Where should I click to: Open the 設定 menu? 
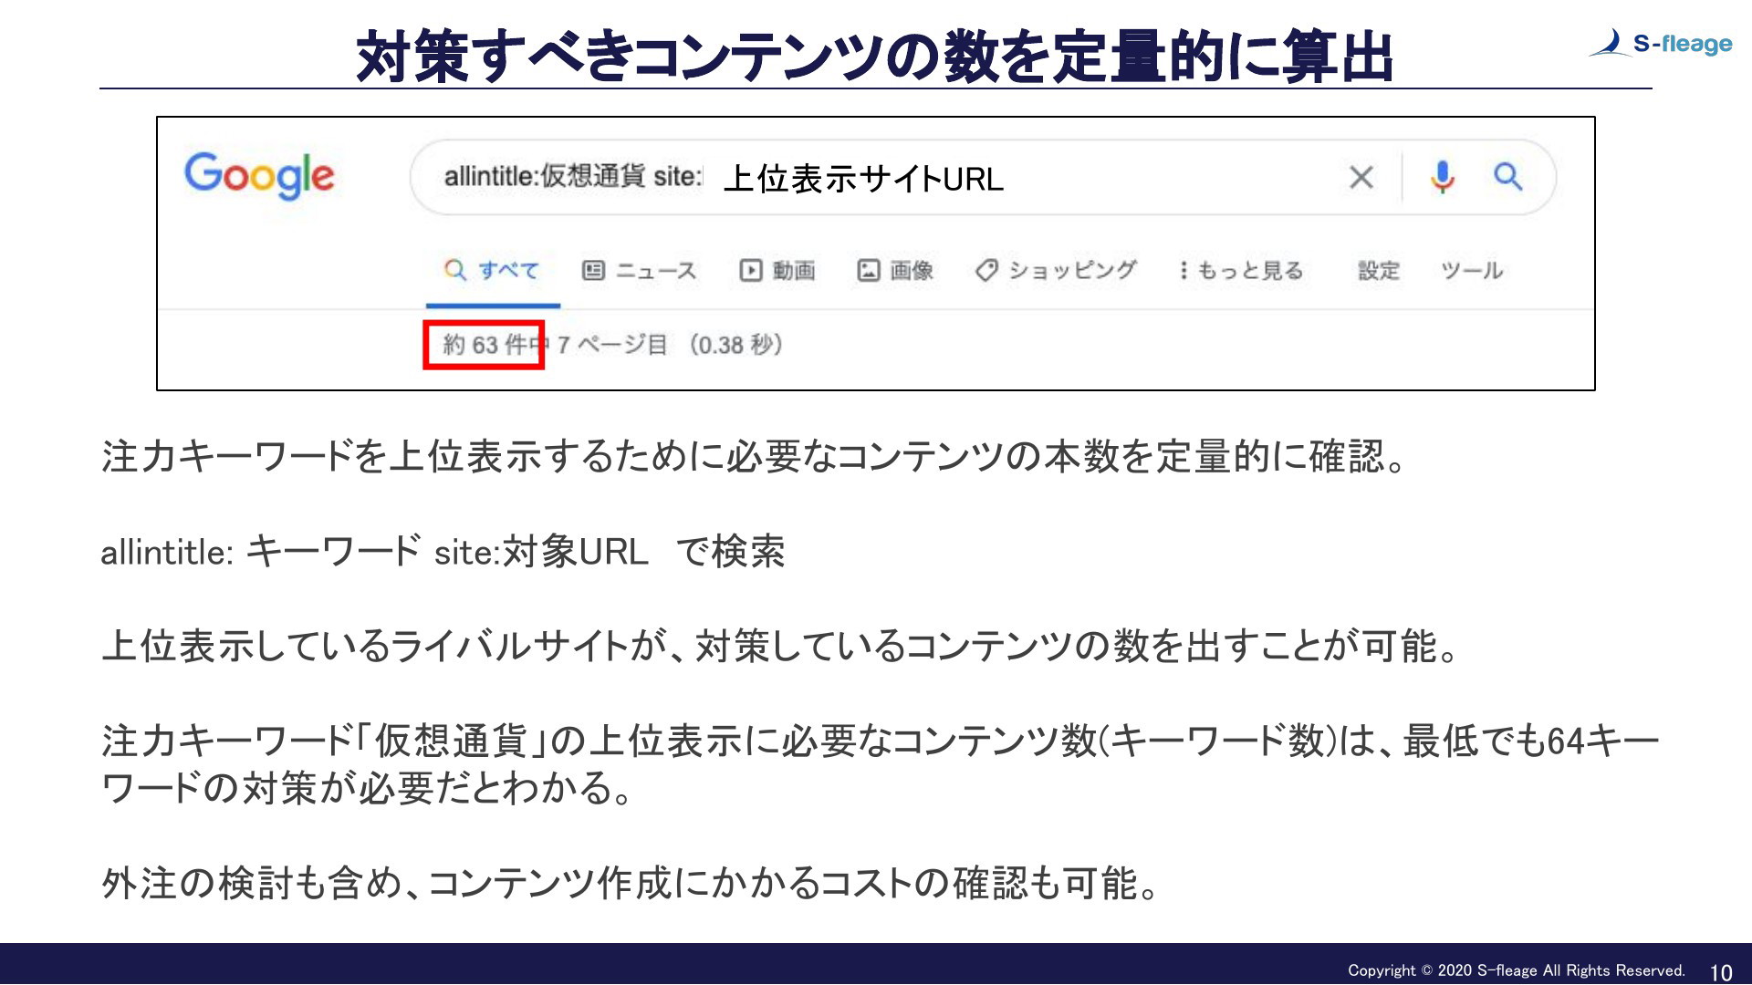(x=1378, y=271)
